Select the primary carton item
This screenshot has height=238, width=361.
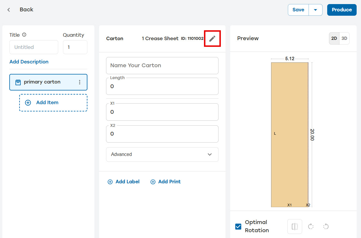(x=48, y=82)
